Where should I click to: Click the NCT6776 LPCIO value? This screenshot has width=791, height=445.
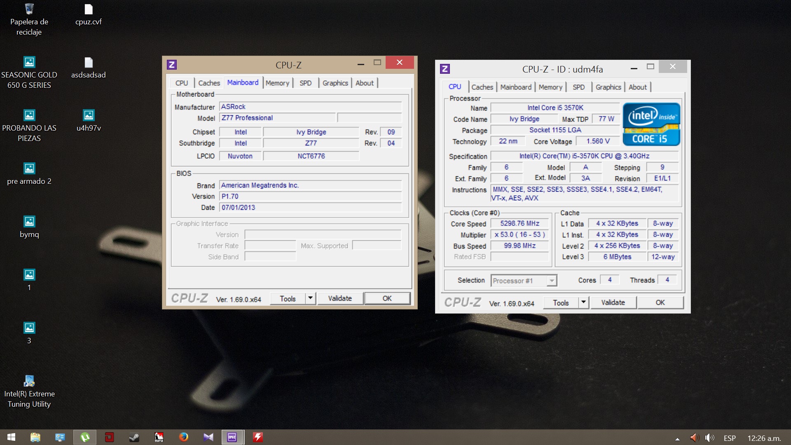[311, 156]
